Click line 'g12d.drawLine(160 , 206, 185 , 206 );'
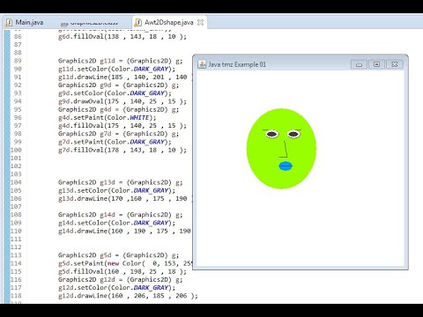 [x=128, y=296]
